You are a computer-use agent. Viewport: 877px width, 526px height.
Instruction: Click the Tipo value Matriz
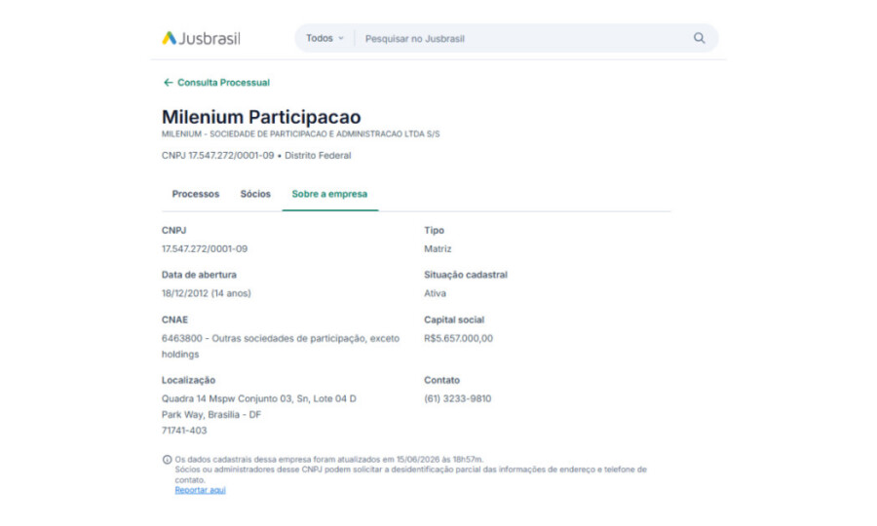(438, 248)
